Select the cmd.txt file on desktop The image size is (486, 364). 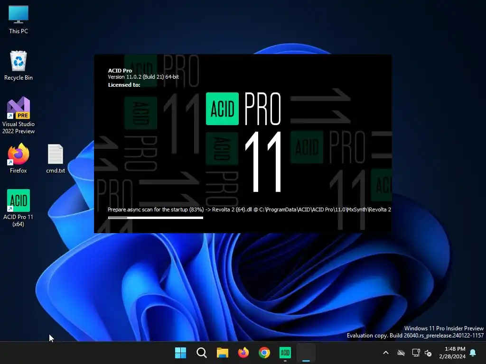pyautogui.click(x=56, y=158)
